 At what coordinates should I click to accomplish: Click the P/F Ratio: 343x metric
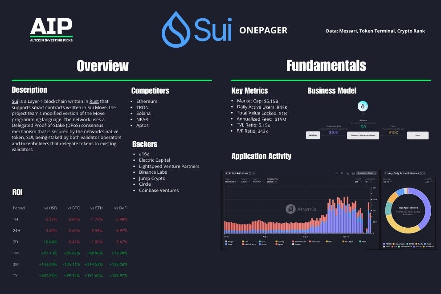[x=252, y=131]
